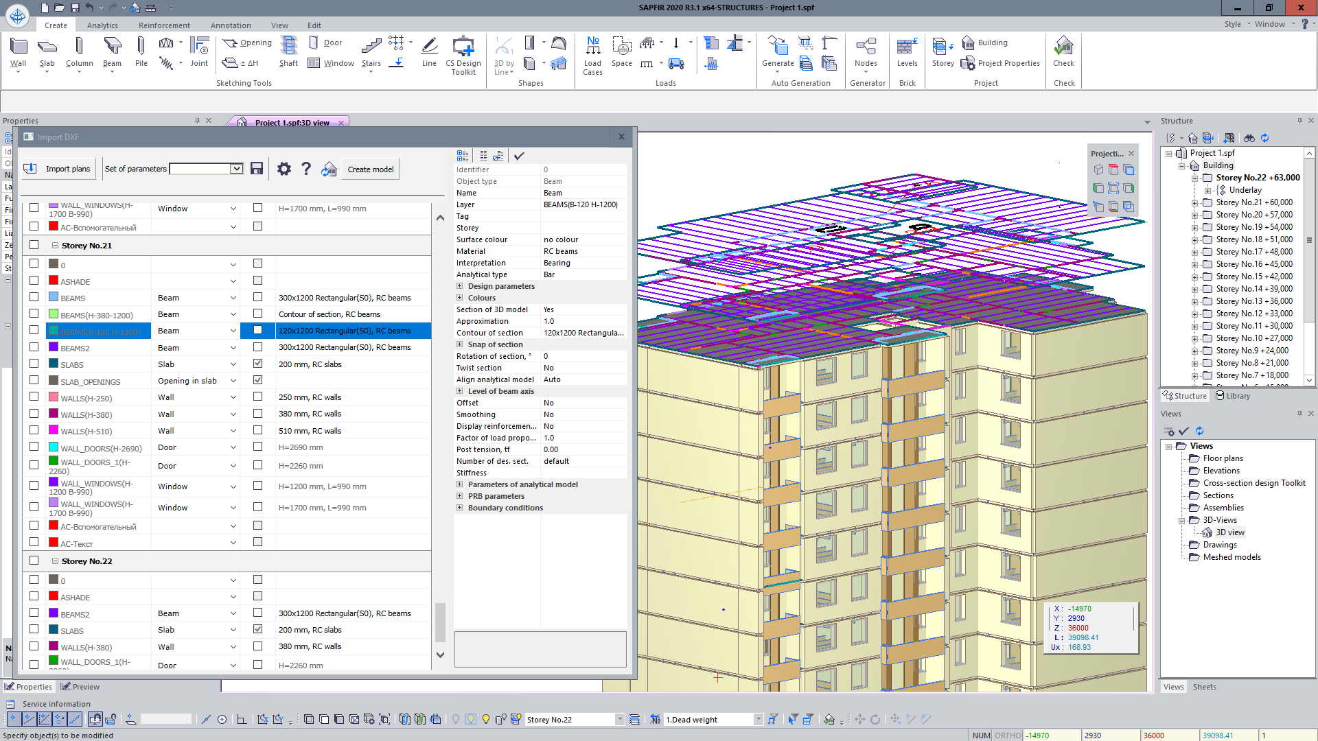Enable checkbox next to WALLS(H-250) layer
Image resolution: width=1318 pixels, height=741 pixels.
34,397
